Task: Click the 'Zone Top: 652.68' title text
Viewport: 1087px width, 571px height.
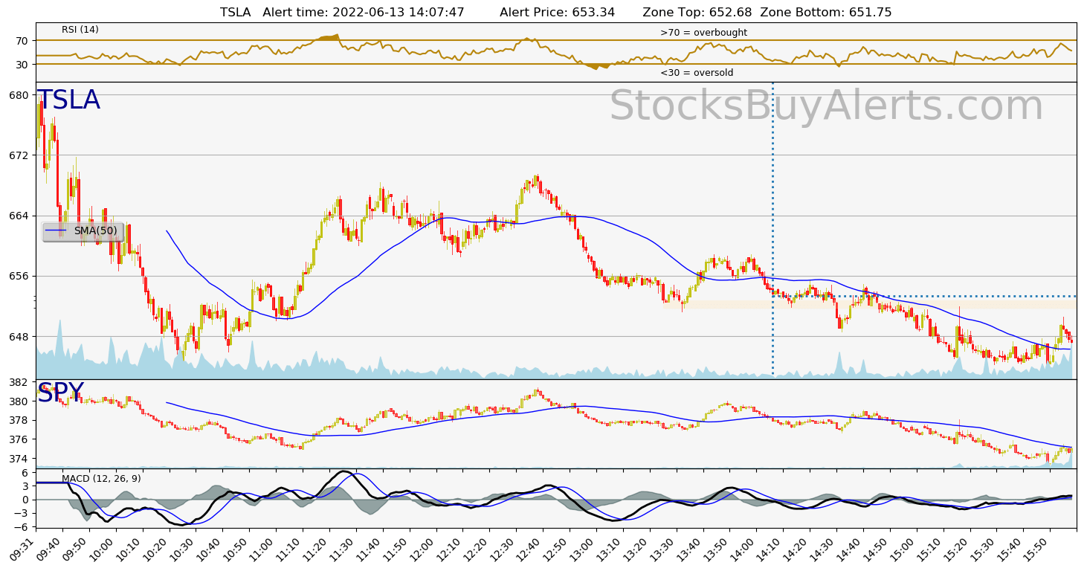Action: (697, 12)
